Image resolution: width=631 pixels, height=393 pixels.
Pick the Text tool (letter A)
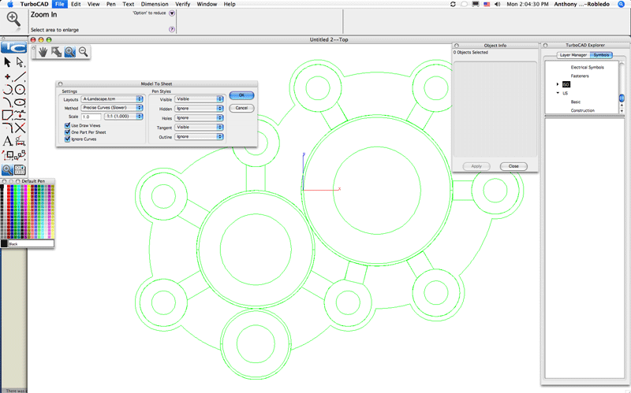(7, 142)
